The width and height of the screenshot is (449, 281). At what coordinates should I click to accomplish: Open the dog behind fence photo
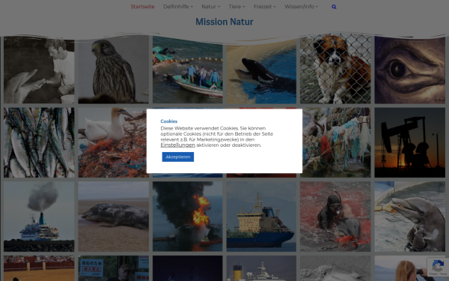coord(335,70)
